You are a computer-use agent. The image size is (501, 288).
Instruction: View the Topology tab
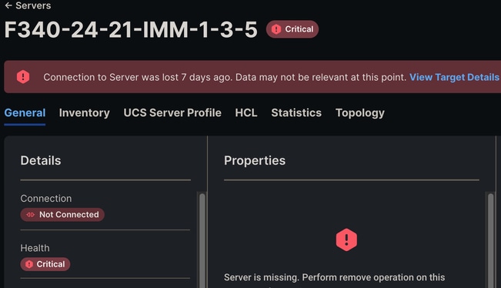[359, 113]
